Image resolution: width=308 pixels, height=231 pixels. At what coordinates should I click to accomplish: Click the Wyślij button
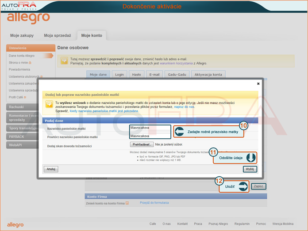[x=250, y=169]
